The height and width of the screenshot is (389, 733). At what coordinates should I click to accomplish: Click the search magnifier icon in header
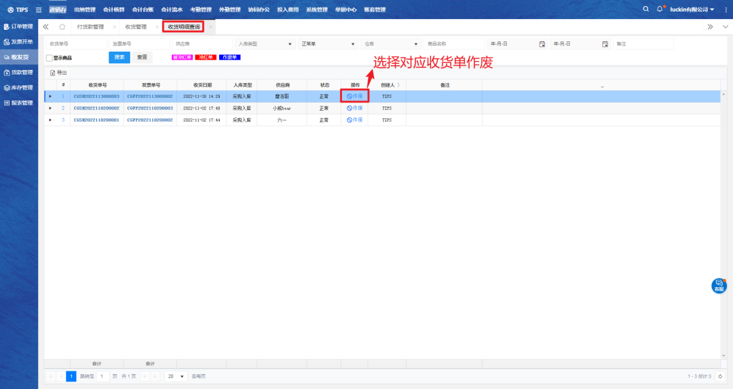(645, 10)
